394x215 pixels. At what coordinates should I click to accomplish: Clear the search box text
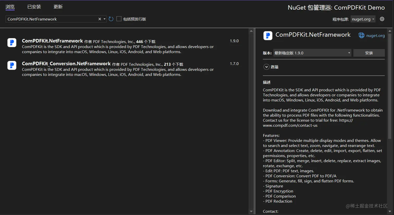(x=100, y=19)
